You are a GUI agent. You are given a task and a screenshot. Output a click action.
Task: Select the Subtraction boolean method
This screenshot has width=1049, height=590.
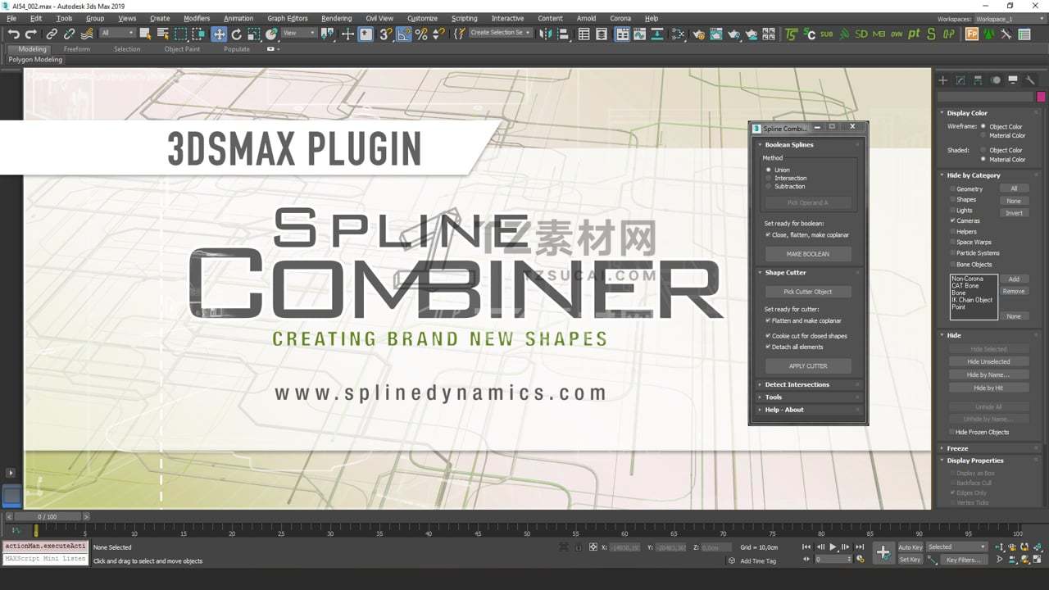pos(768,186)
